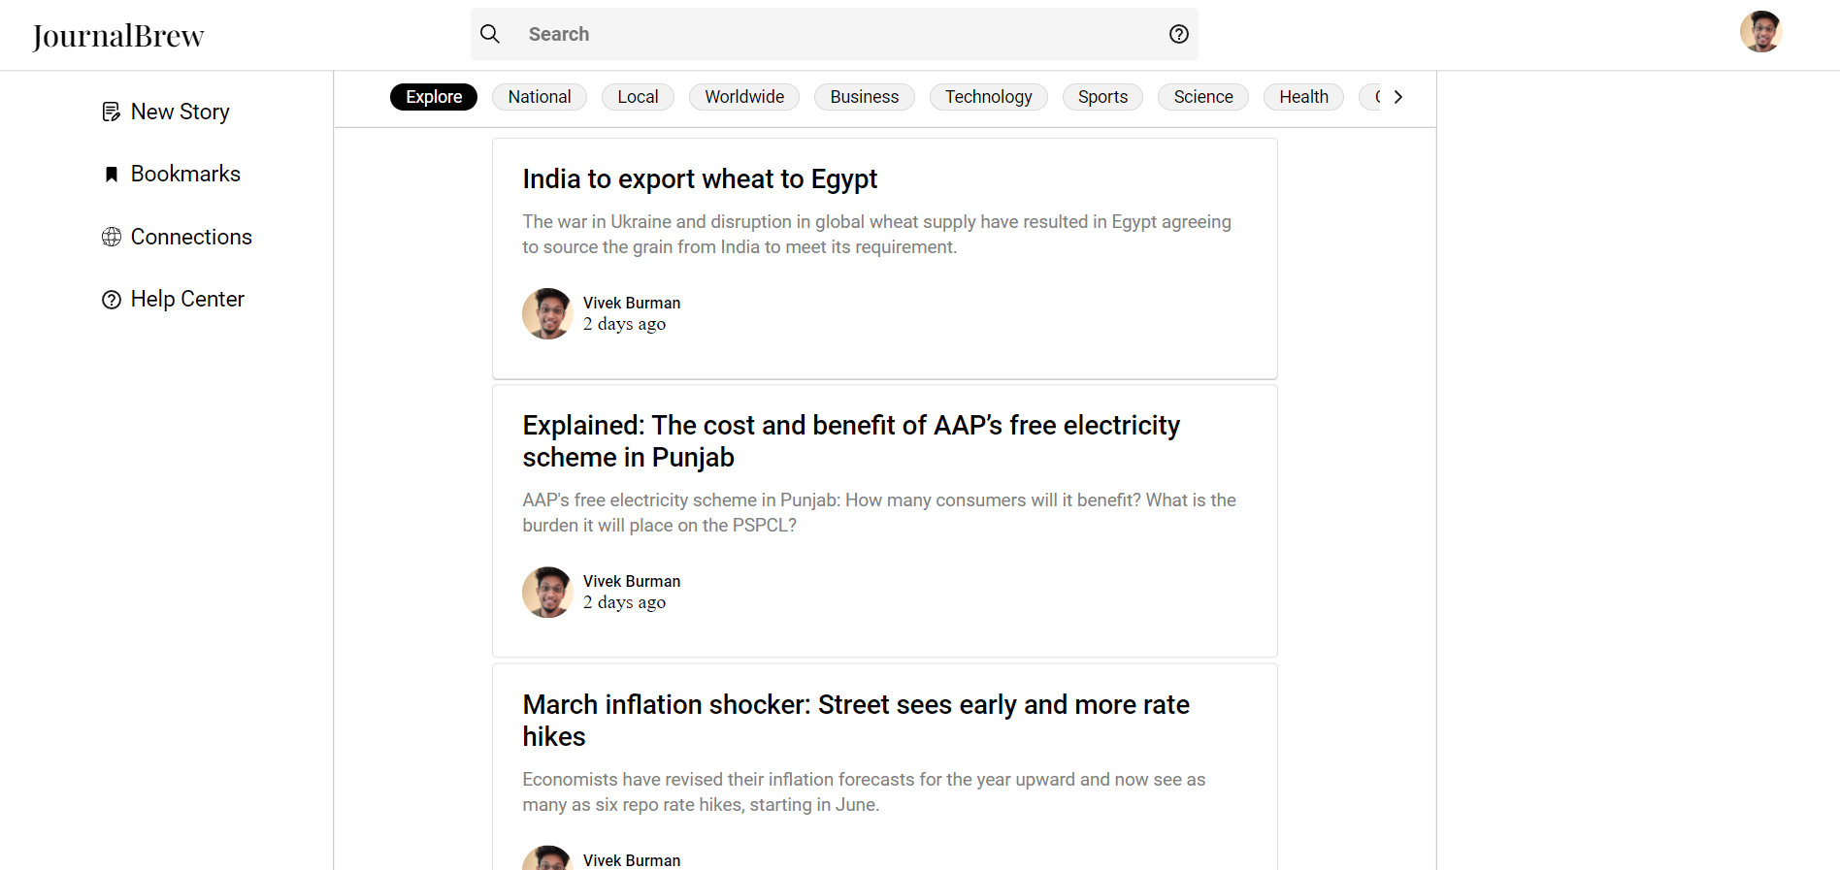Viewport: 1840px width, 870px height.
Task: Click the wheat story summary text
Action: point(876,235)
